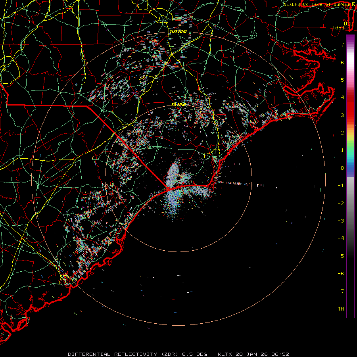Click the 50 NMI range ring label
The height and width of the screenshot is (357, 357).
click(x=178, y=105)
